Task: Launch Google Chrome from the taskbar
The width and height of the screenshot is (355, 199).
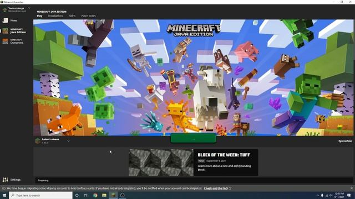Action: (x=95, y=195)
